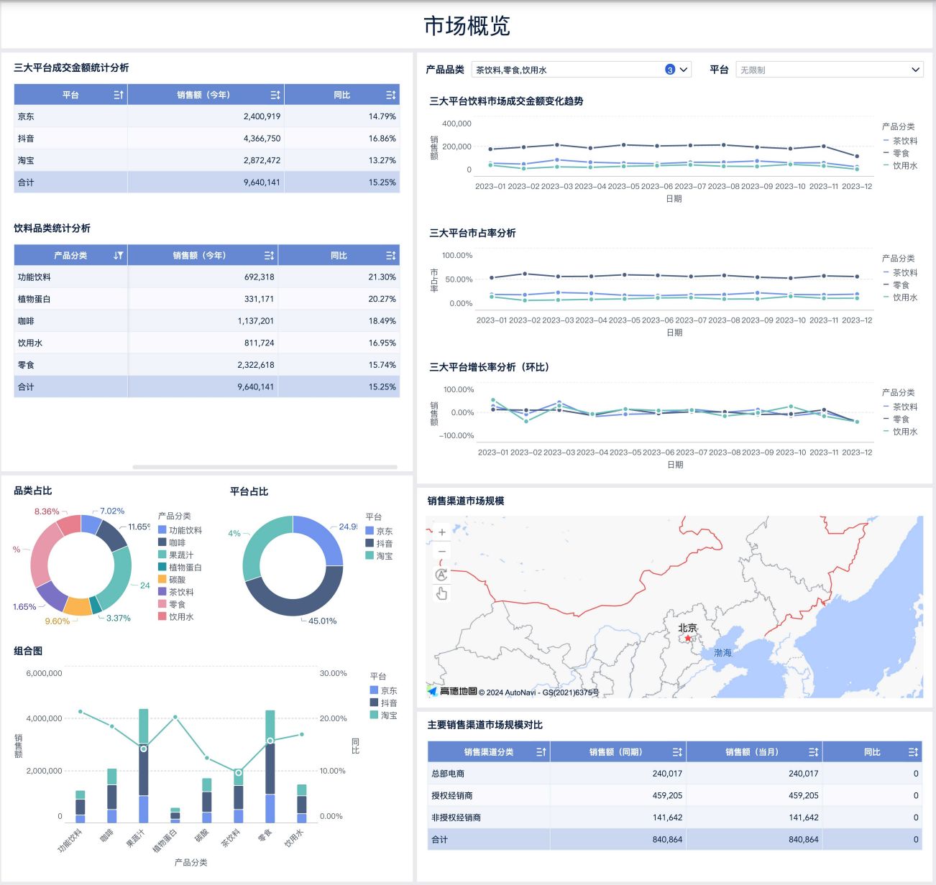Toggle 饮用水 in 三大平台市占率分析 legend
The image size is (936, 885).
pyautogui.click(x=900, y=297)
